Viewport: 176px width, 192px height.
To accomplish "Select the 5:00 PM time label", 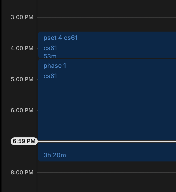I will [22, 79].
